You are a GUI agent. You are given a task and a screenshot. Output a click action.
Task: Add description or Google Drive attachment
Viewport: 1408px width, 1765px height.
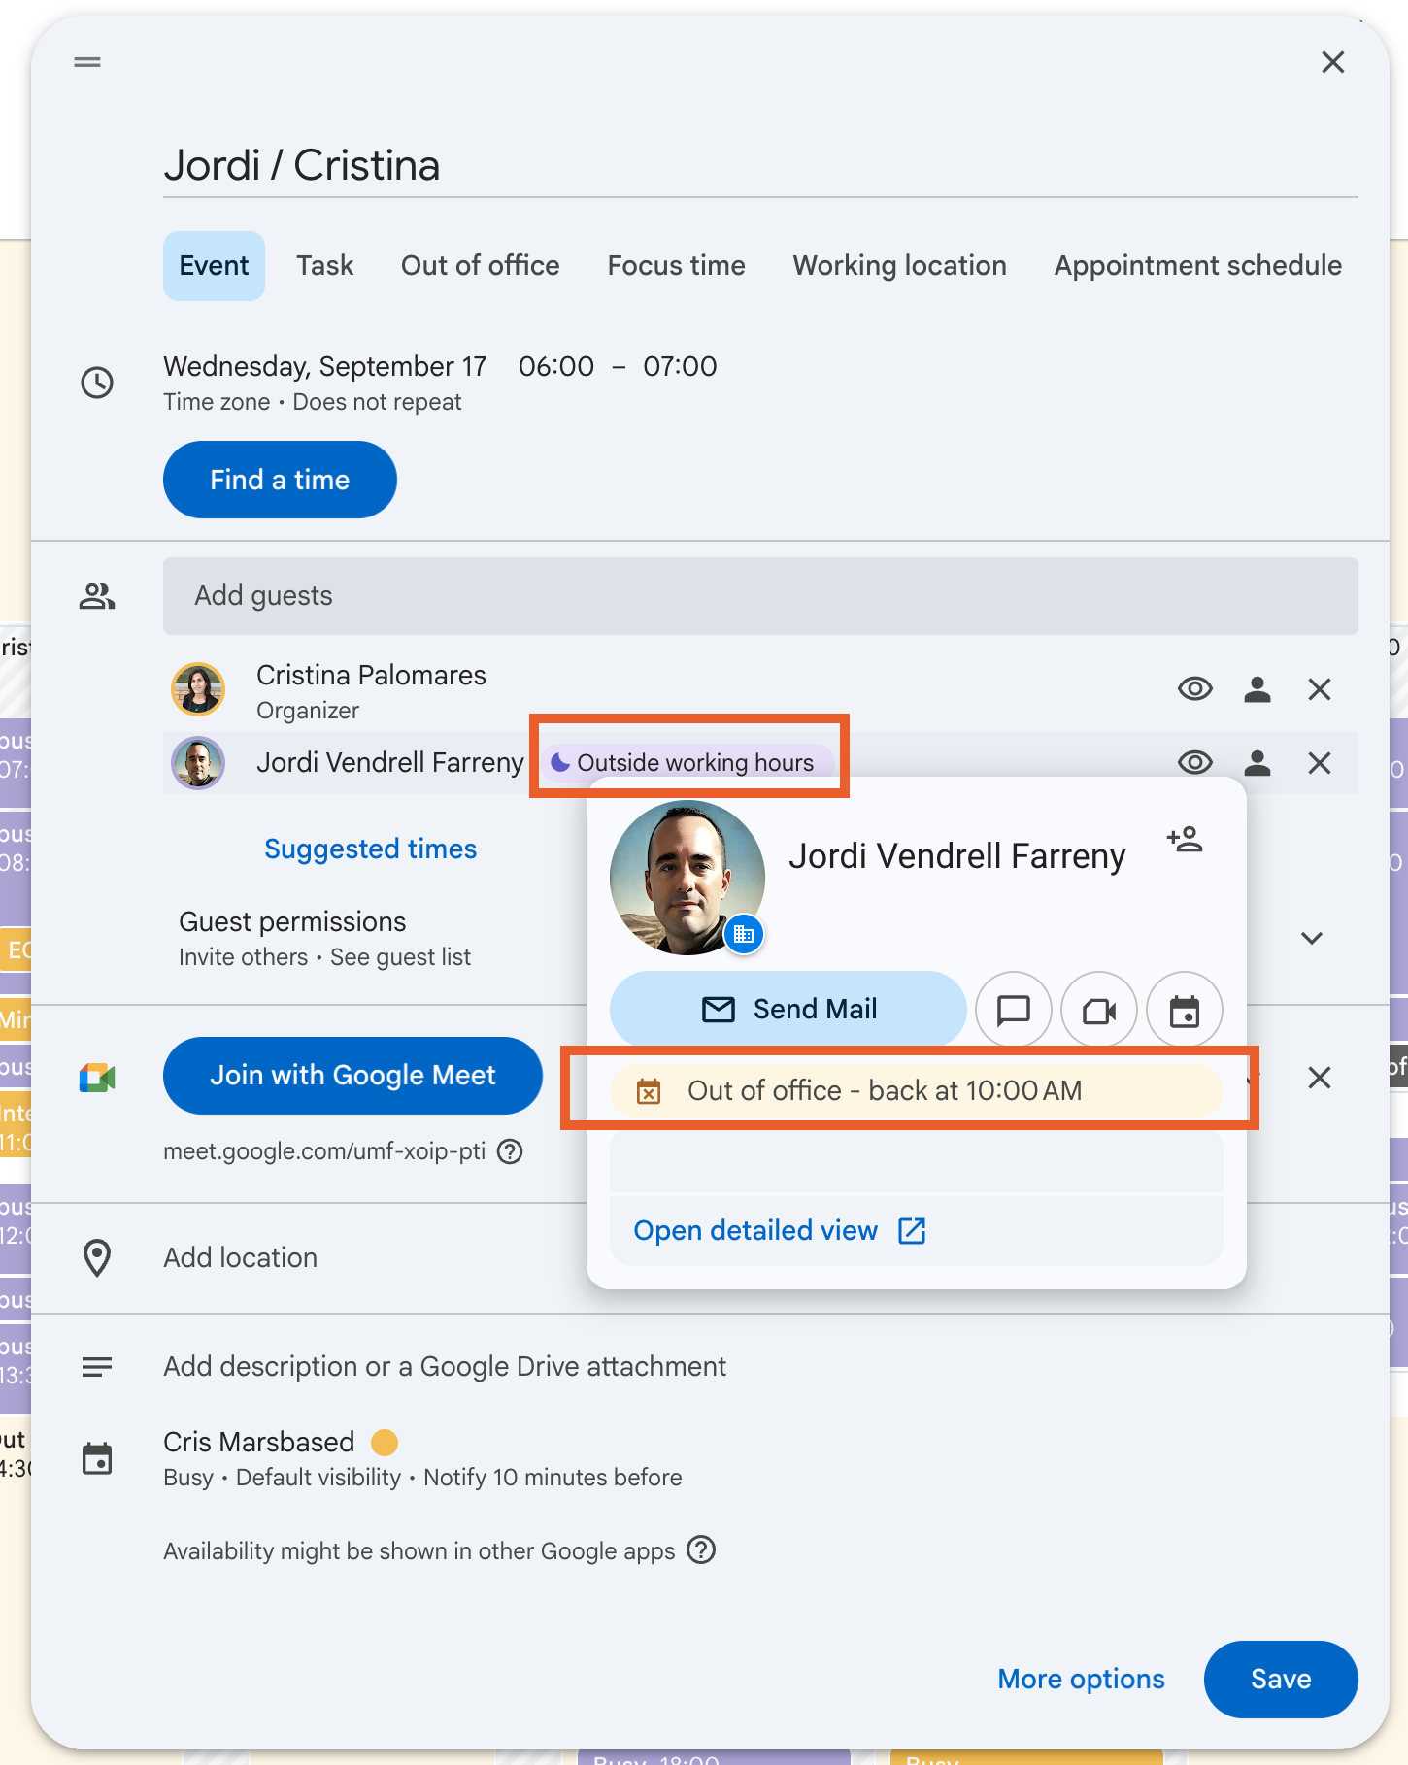pyautogui.click(x=445, y=1366)
